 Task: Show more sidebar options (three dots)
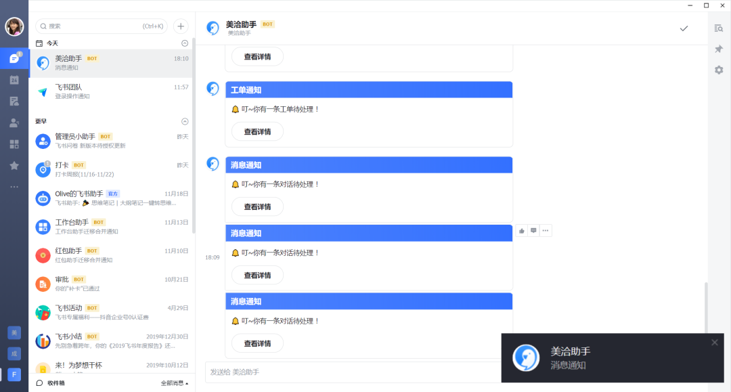(14, 186)
